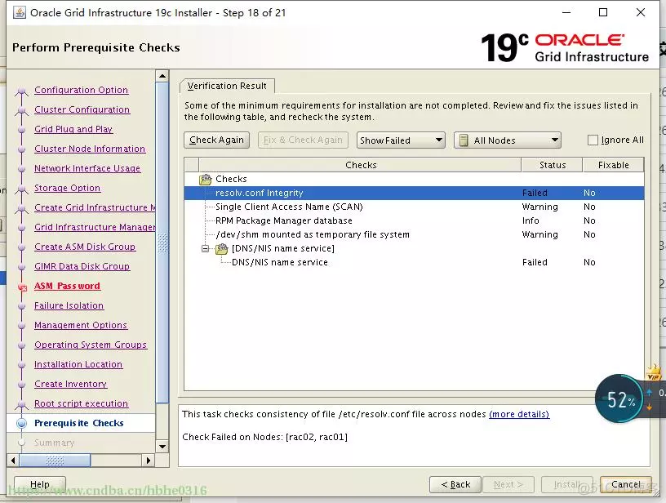Viewport: 666px width, 503px height.
Task: Click the sidebar horizontal scrollbar thumb
Action: click(55, 460)
